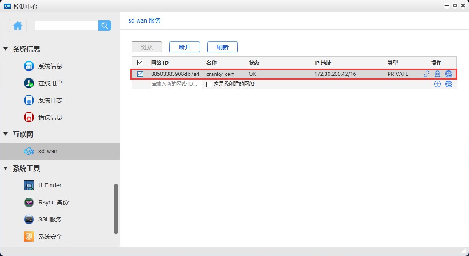This screenshot has width=469, height=256.
Task: Click the create-network globe icon on new row
Action: click(449, 84)
